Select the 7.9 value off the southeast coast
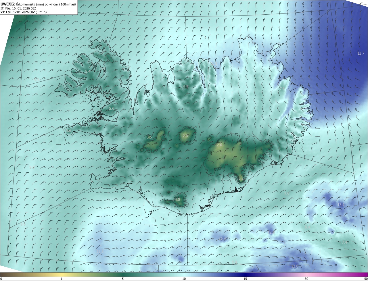 click(x=287, y=194)
